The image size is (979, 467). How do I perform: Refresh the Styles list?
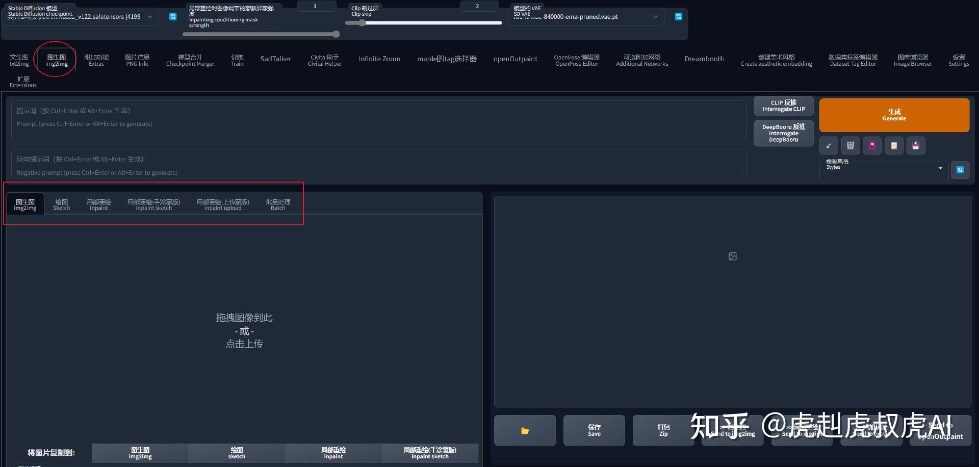coord(960,170)
